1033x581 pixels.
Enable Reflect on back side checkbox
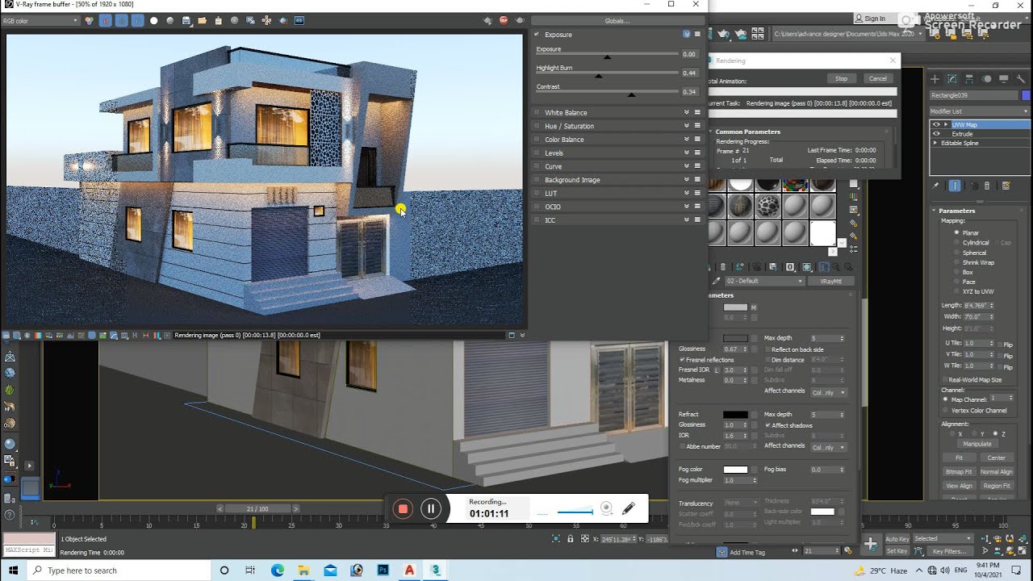pyautogui.click(x=767, y=349)
